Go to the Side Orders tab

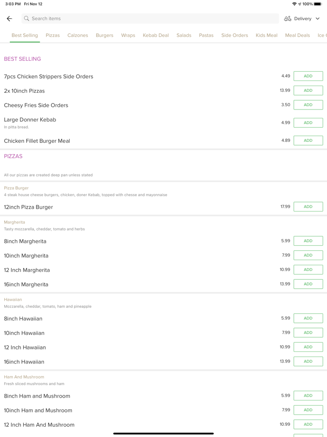[235, 36]
